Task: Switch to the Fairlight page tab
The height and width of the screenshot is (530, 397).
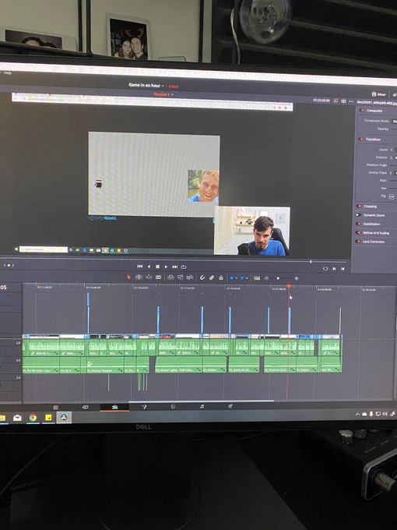Action: point(202,406)
